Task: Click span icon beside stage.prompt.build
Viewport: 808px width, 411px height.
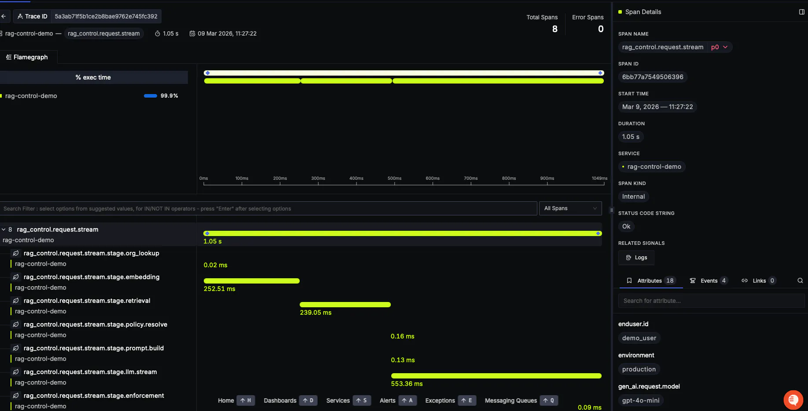Action: [16, 348]
